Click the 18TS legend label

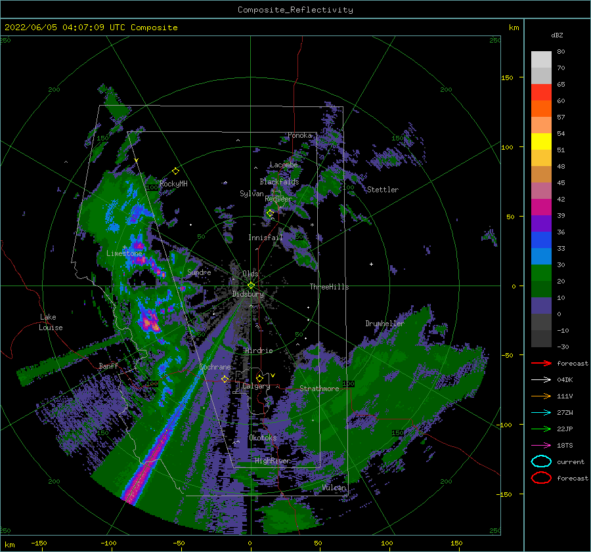[x=565, y=446]
